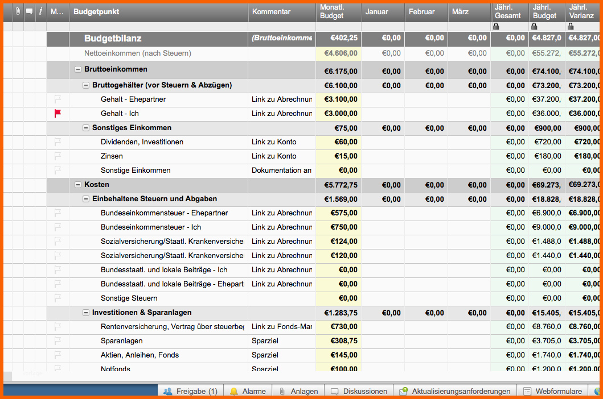Select the €4.606,00 Nettoeinkommen monthly budget cell
The width and height of the screenshot is (603, 399).
338,53
